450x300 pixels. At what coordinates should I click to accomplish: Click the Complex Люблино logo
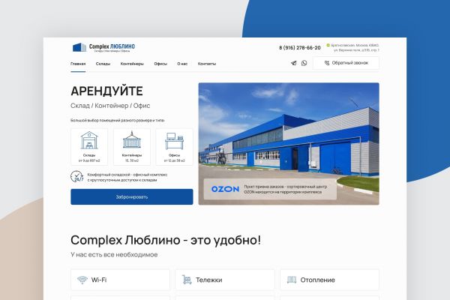pos(103,47)
